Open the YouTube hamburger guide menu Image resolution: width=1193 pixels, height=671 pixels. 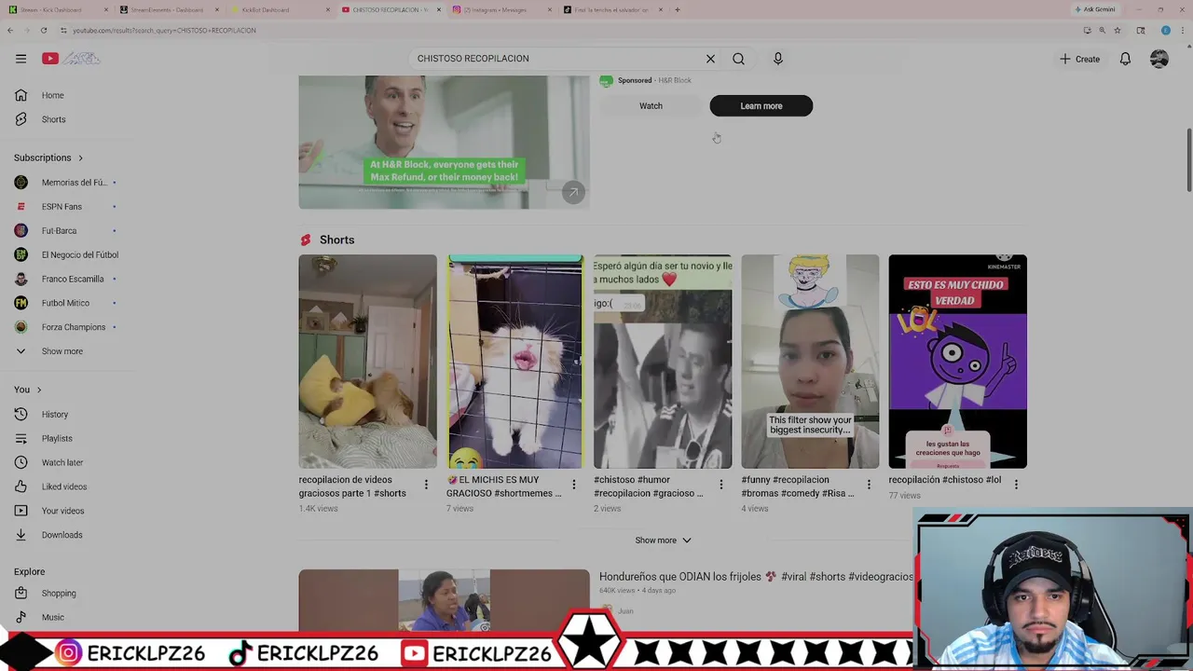point(21,59)
